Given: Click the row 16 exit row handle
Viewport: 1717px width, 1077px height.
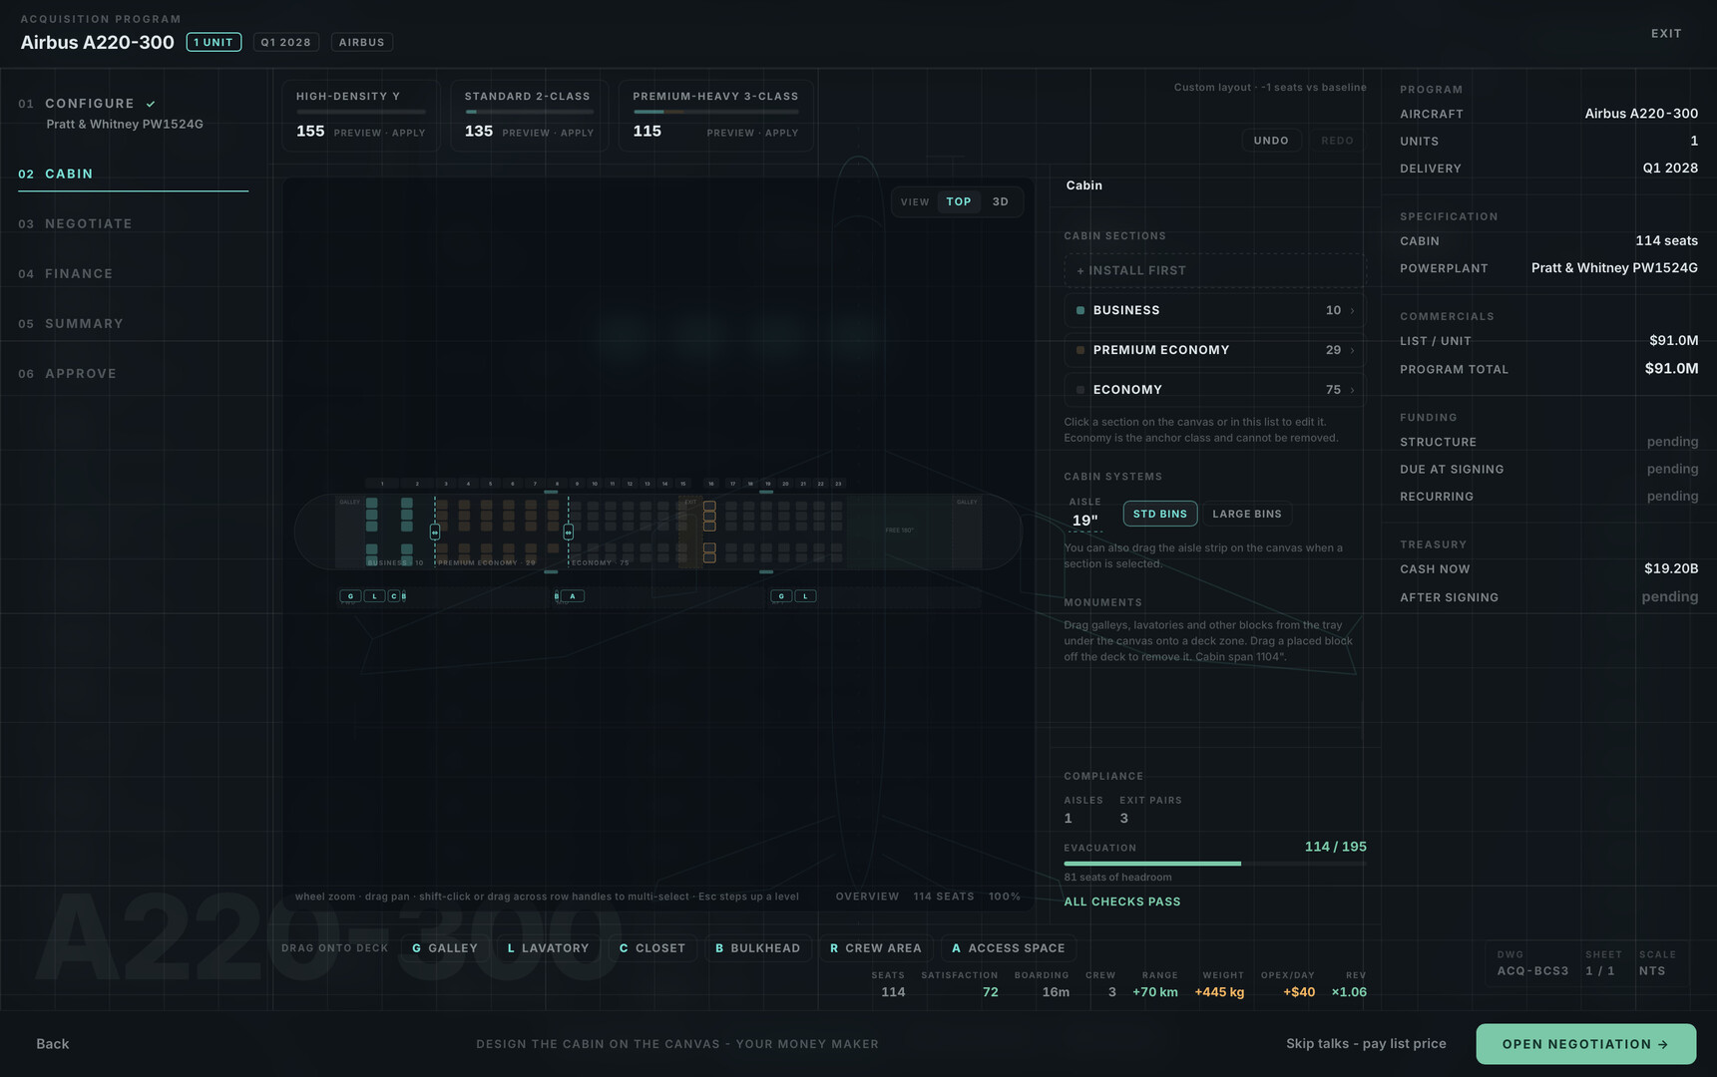Looking at the screenshot, I should pos(711,484).
